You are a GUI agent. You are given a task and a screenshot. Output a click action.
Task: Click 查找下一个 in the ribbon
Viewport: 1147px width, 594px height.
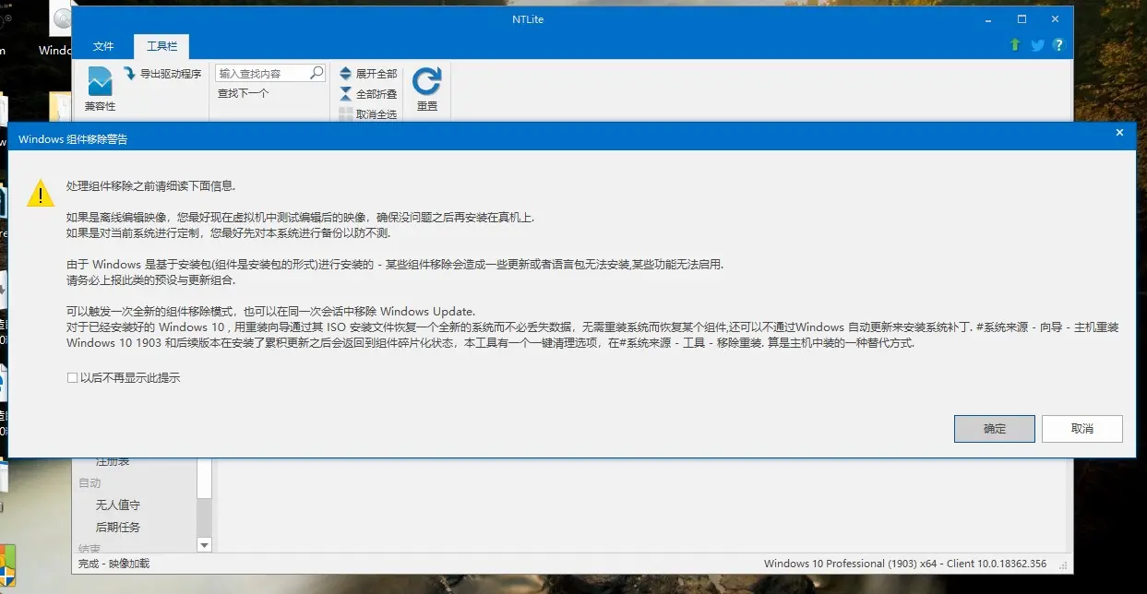[x=244, y=93]
